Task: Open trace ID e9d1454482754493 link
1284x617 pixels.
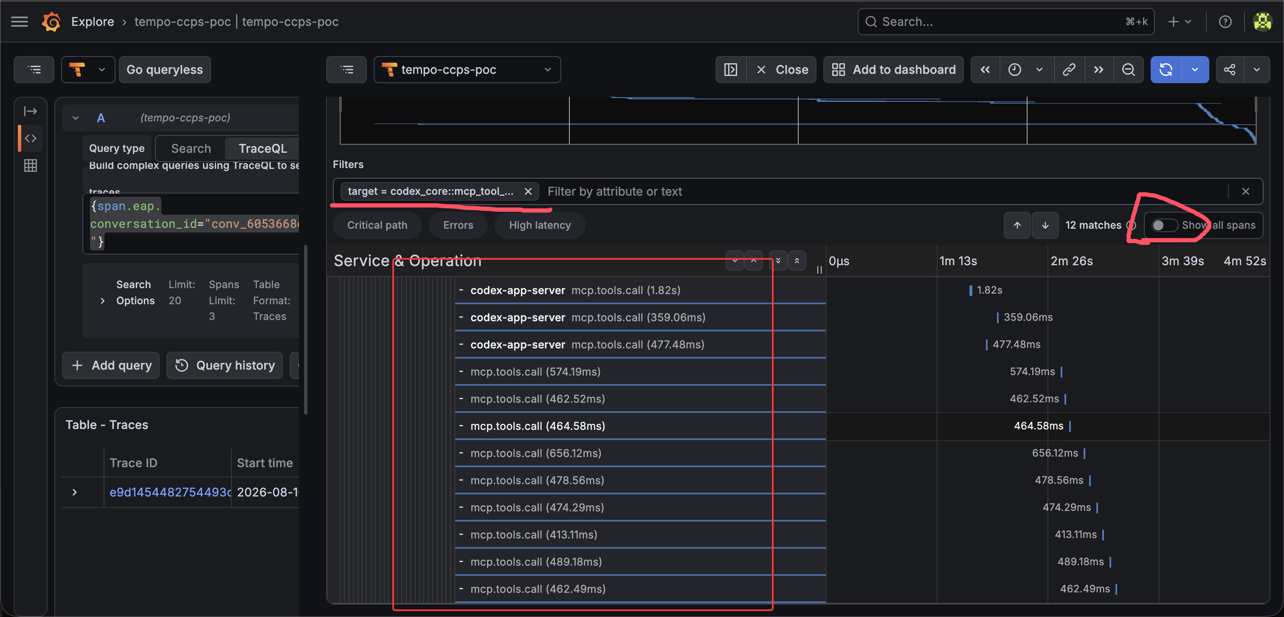Action: pos(170,492)
